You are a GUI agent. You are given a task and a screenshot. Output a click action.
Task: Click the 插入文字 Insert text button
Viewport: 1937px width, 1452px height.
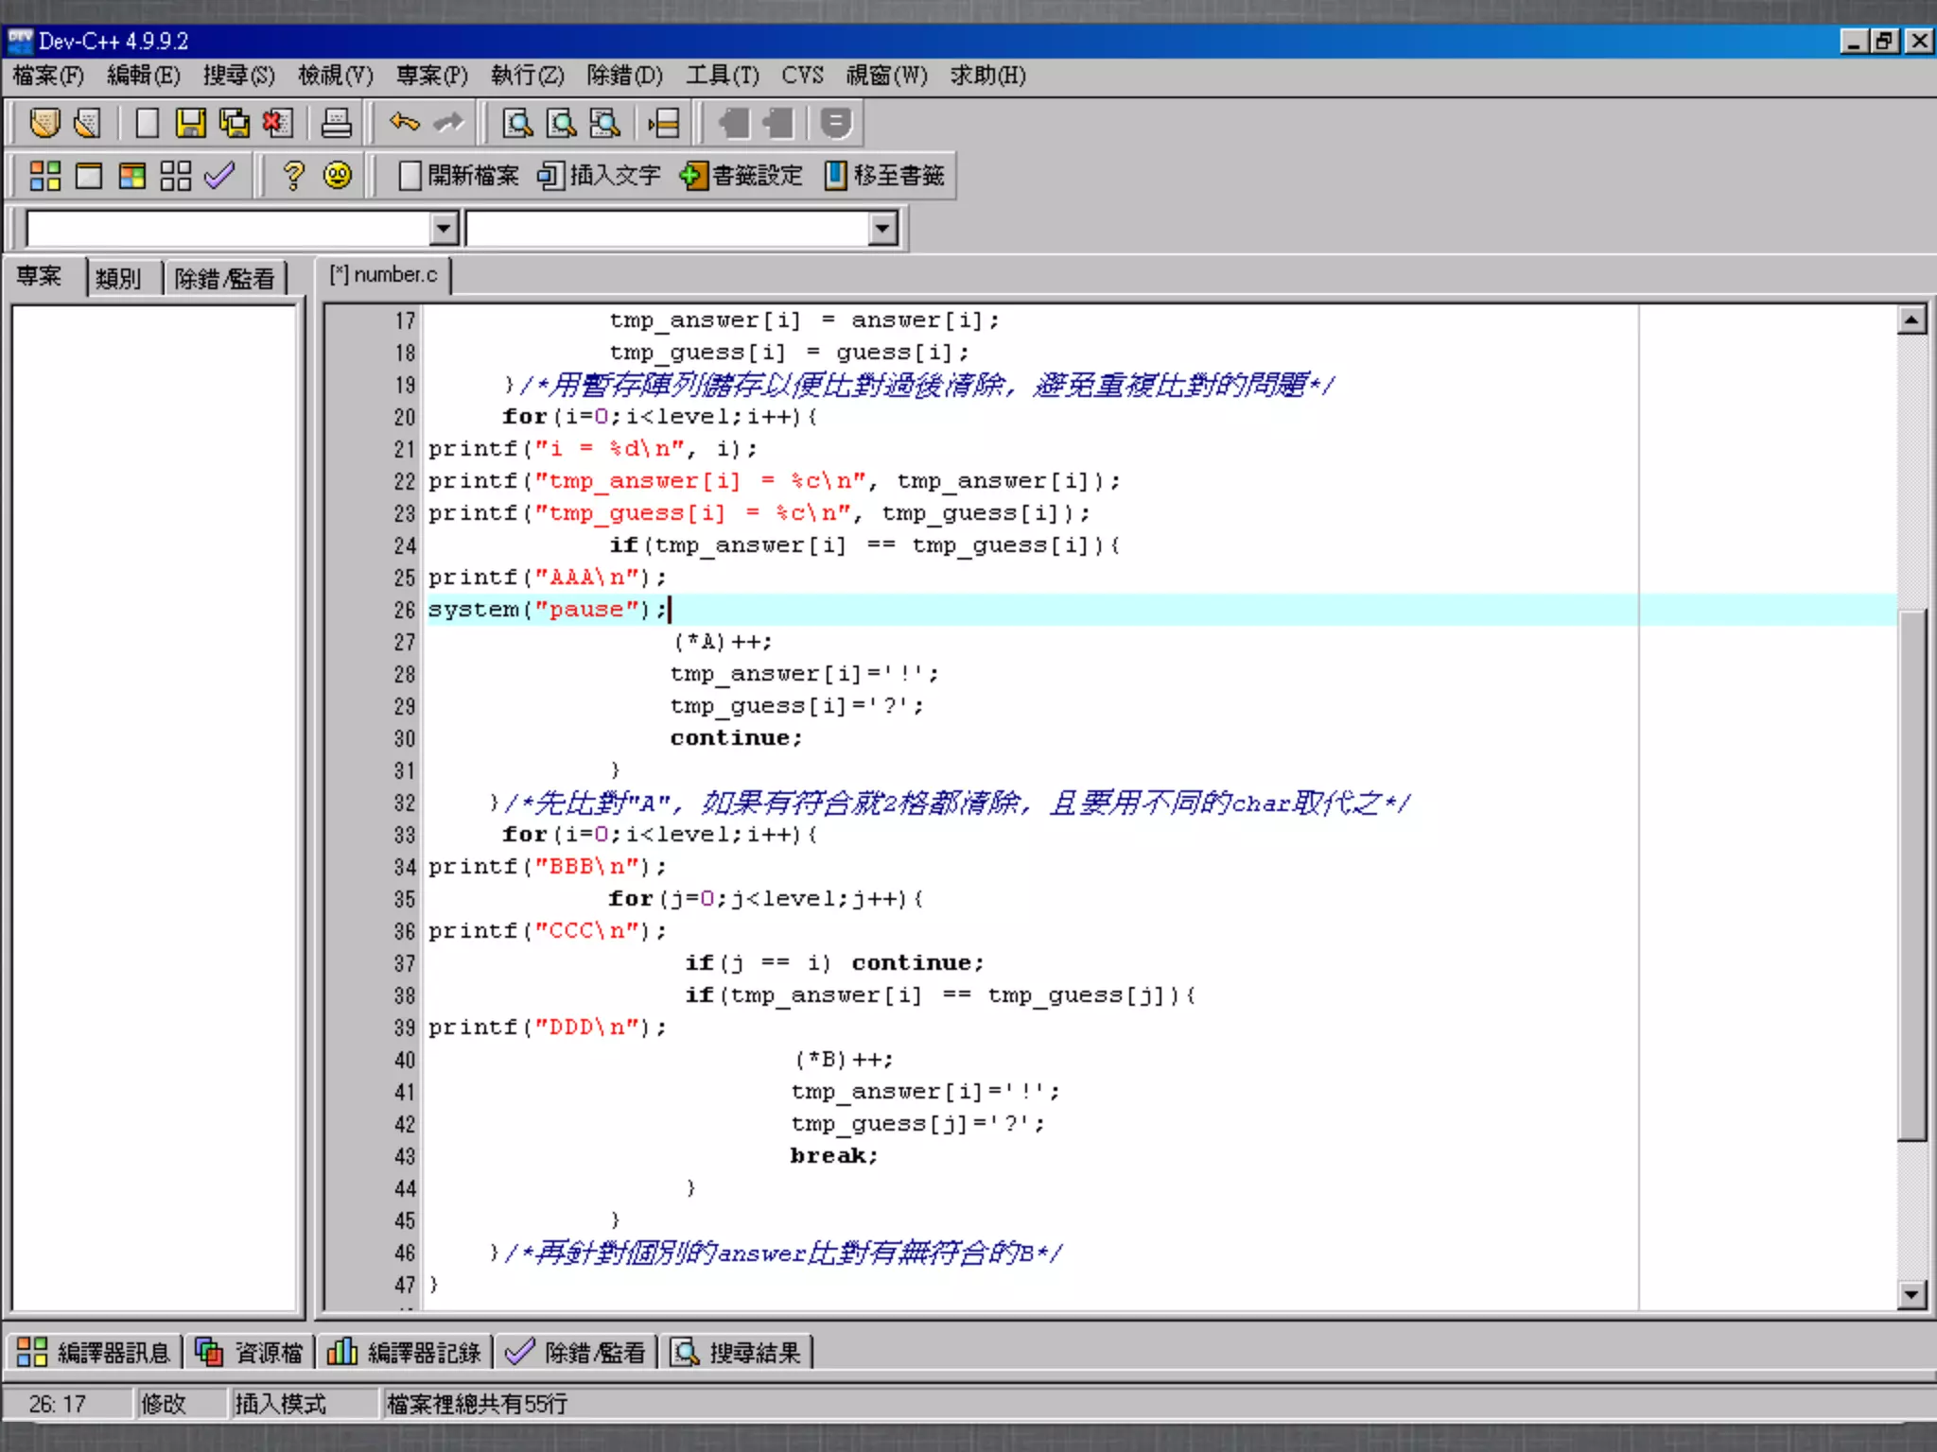[x=599, y=176]
